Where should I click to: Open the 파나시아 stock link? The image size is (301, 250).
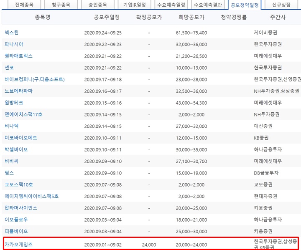14,44
